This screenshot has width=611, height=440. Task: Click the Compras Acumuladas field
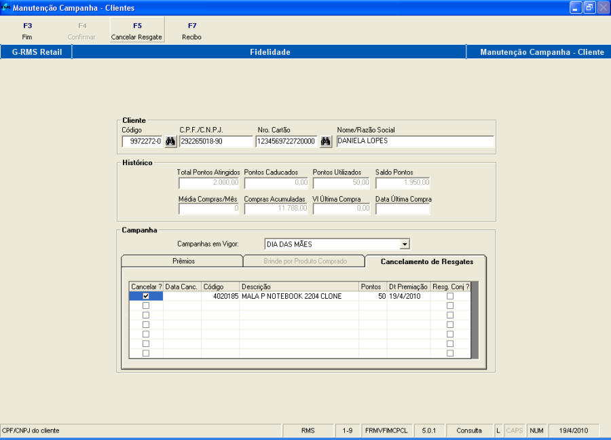point(276,208)
